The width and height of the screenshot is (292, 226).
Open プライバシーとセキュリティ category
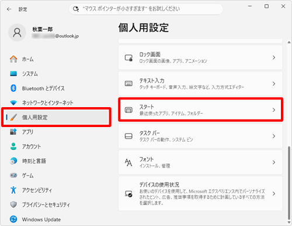tap(57, 204)
